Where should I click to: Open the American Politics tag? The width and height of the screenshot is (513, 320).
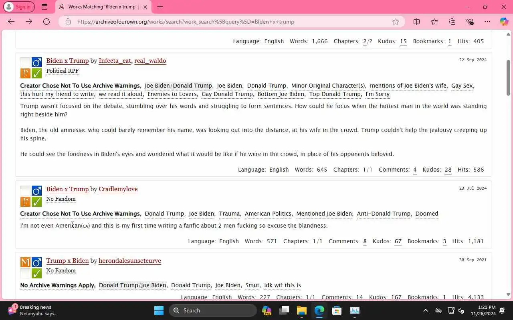[268, 214]
